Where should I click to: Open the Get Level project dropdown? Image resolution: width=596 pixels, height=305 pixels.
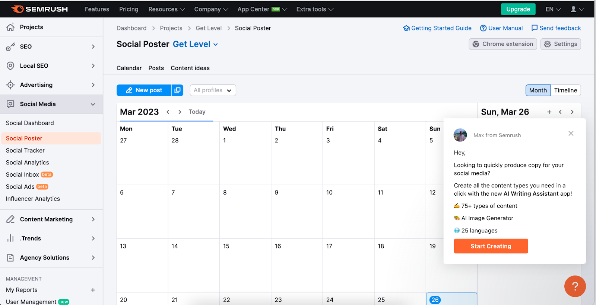pyautogui.click(x=195, y=44)
